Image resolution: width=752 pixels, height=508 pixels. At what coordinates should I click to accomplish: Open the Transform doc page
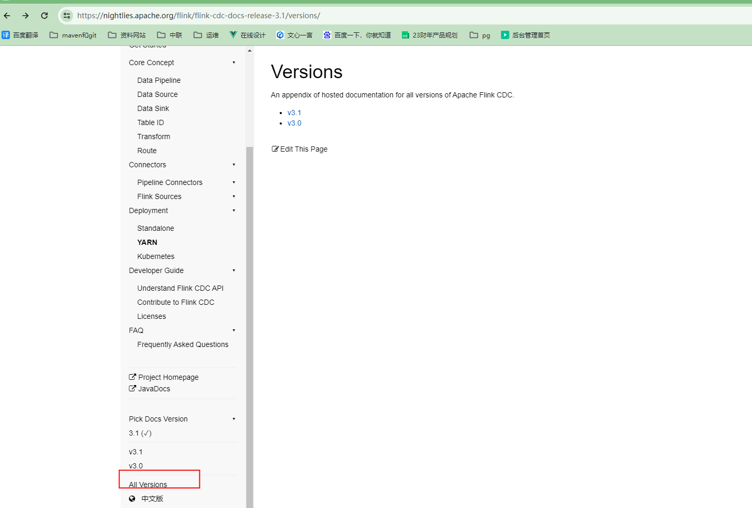click(x=153, y=137)
